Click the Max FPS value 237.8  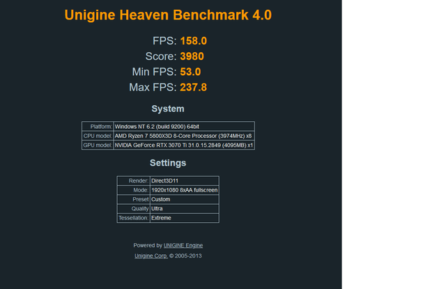(x=194, y=87)
